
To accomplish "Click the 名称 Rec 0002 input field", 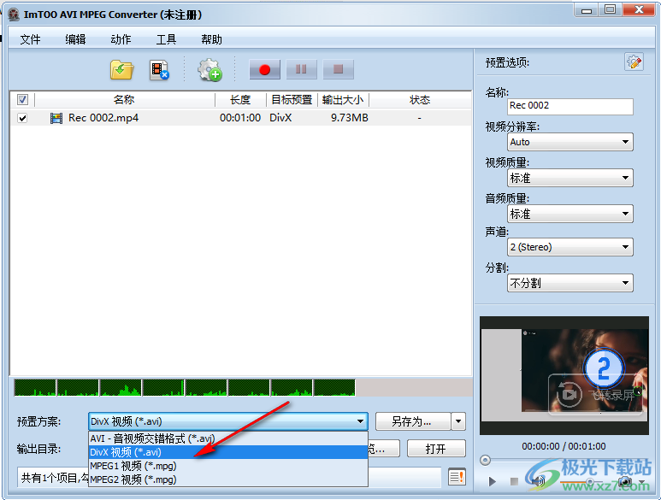I will coord(570,106).
